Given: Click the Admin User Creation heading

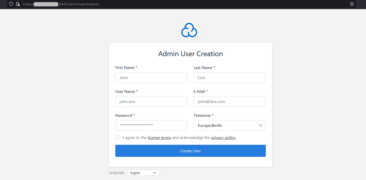Looking at the screenshot, I should [x=190, y=54].
